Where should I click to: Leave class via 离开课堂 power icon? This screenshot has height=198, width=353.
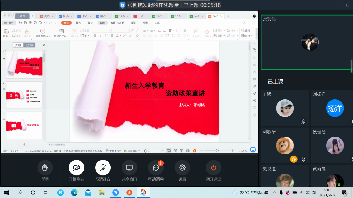(213, 168)
